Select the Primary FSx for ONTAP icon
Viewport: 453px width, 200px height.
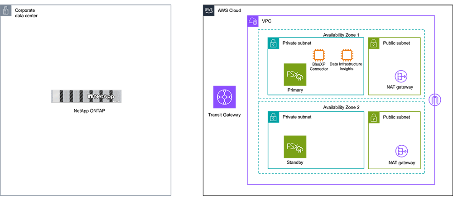point(295,75)
